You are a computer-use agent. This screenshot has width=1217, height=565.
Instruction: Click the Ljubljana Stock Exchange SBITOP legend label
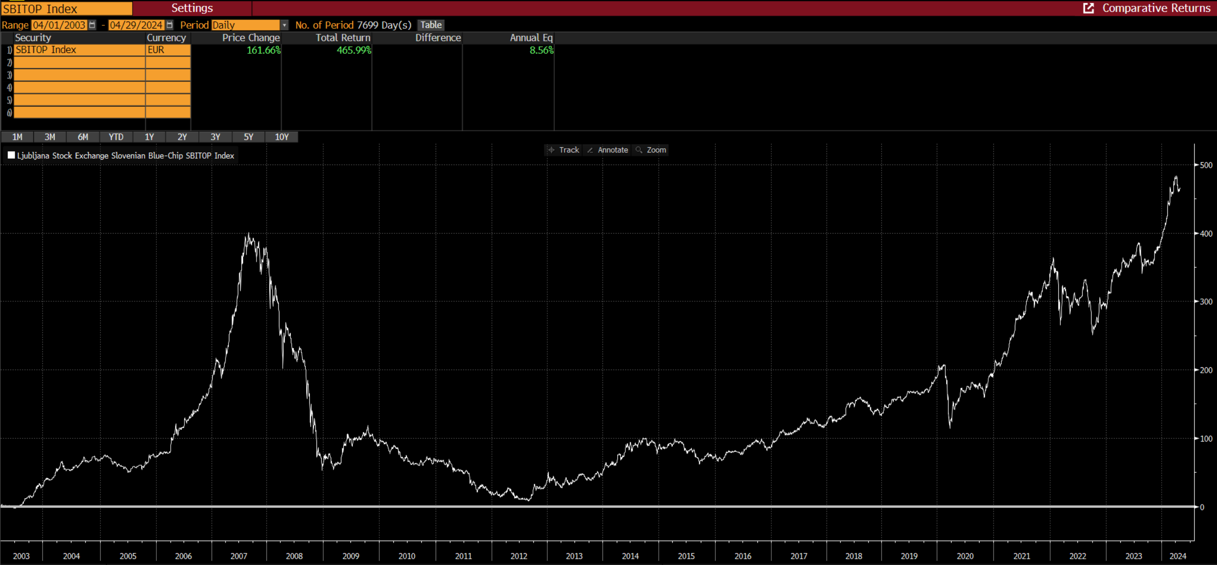point(125,155)
